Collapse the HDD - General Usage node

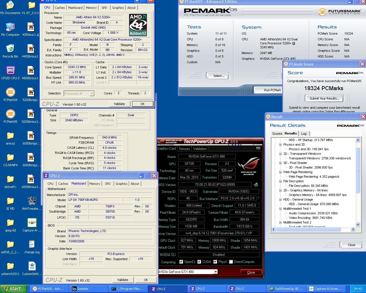[x=281, y=199]
